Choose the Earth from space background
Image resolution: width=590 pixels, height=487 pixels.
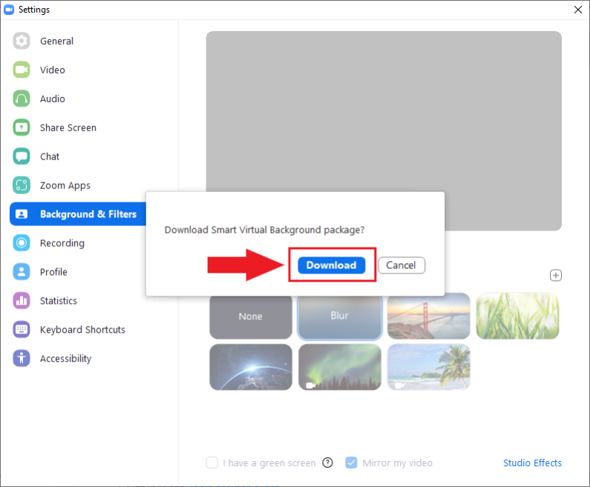tap(251, 367)
